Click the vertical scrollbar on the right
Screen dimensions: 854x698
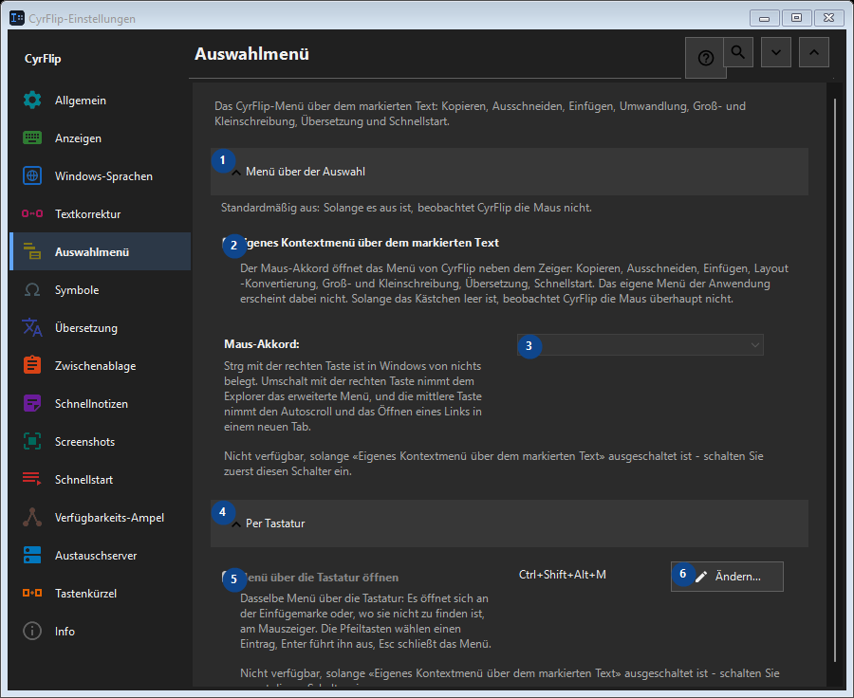point(835,380)
